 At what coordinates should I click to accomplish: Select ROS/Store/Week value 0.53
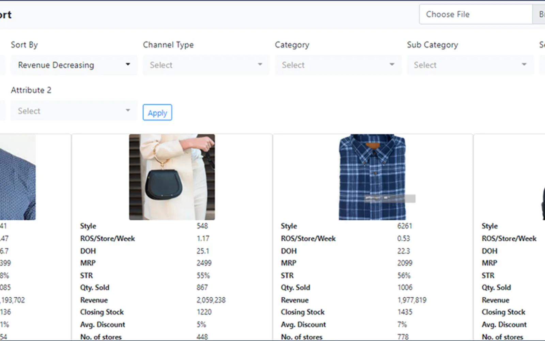click(404, 239)
